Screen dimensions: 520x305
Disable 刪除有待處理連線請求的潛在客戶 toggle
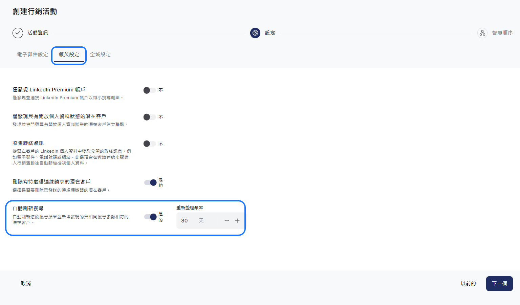(x=150, y=183)
